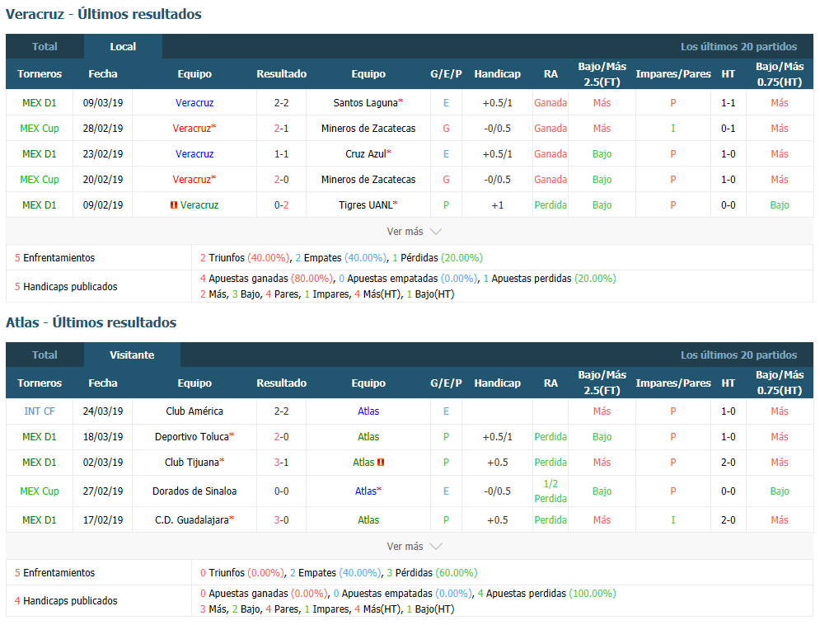The image size is (820, 625).
Task: Click the 2-0 result on 20/02/19
Action: tap(281, 180)
